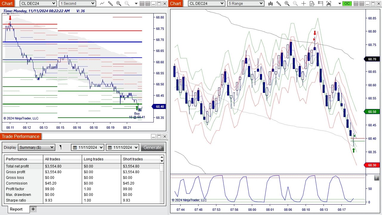Image resolution: width=382 pixels, height=215 pixels.
Task: Select the left Chart tab
Action: tap(7, 3)
